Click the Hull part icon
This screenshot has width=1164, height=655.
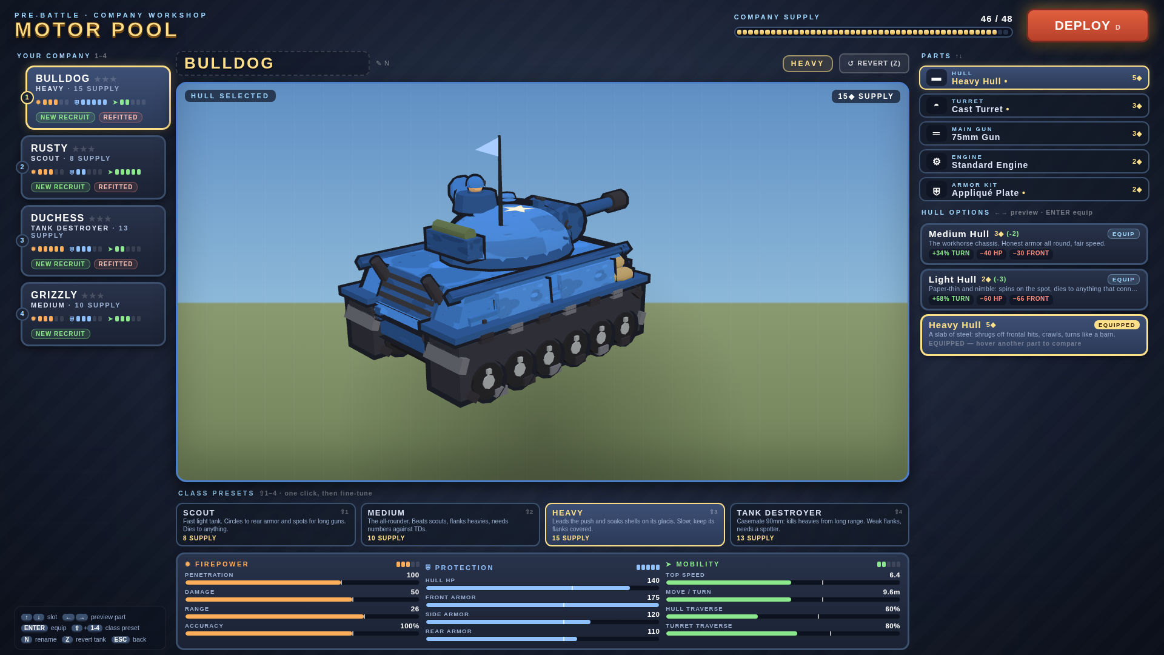(x=936, y=78)
